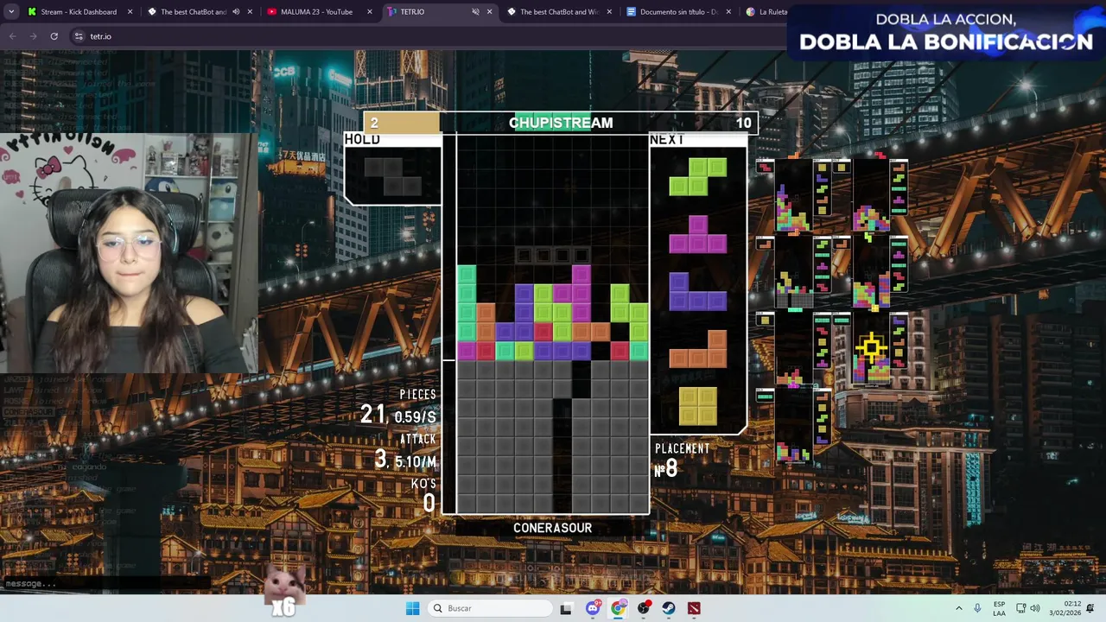Select the yellow O piece in NEXT queue
Image resolution: width=1106 pixels, height=622 pixels.
tap(697, 406)
